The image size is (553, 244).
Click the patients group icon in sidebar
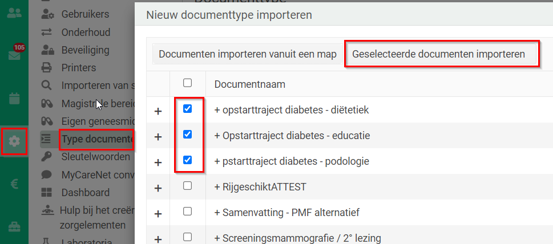14,13
